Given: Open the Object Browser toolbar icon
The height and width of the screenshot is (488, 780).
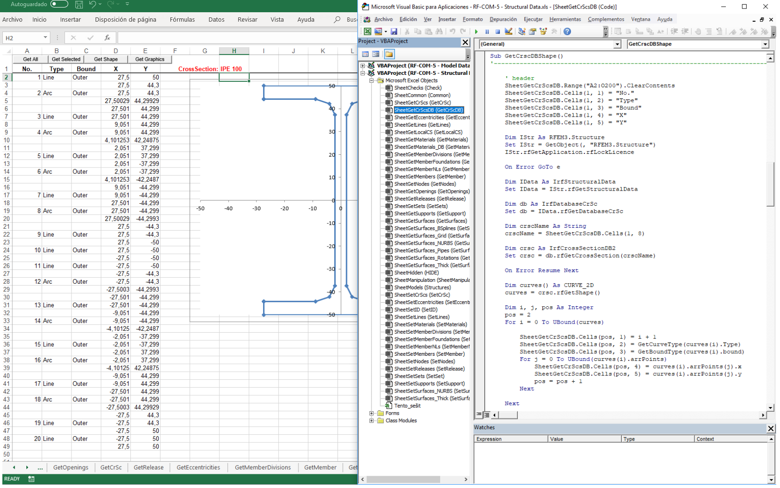Looking at the screenshot, I should click(x=544, y=32).
